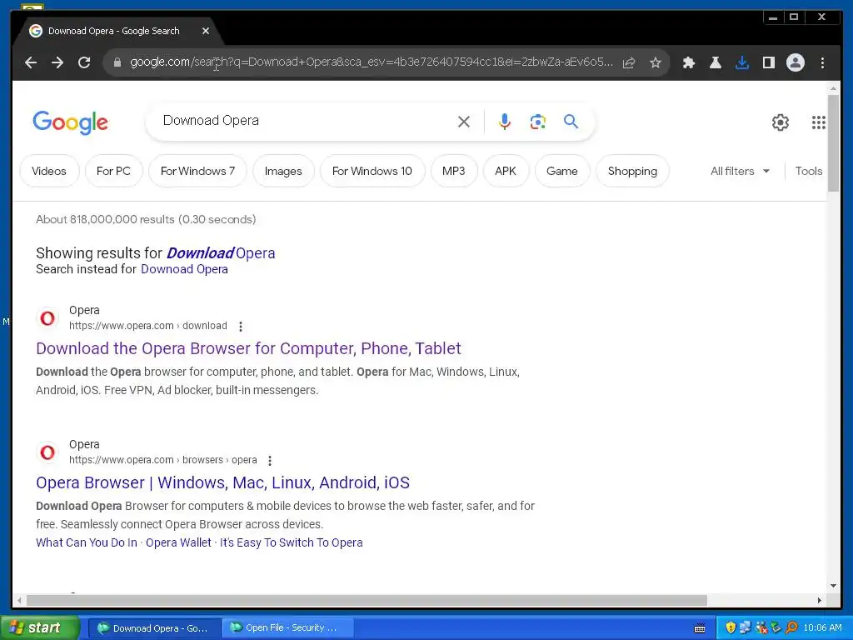The width and height of the screenshot is (853, 640).
Task: Start voice search with the microphone
Action: [504, 122]
